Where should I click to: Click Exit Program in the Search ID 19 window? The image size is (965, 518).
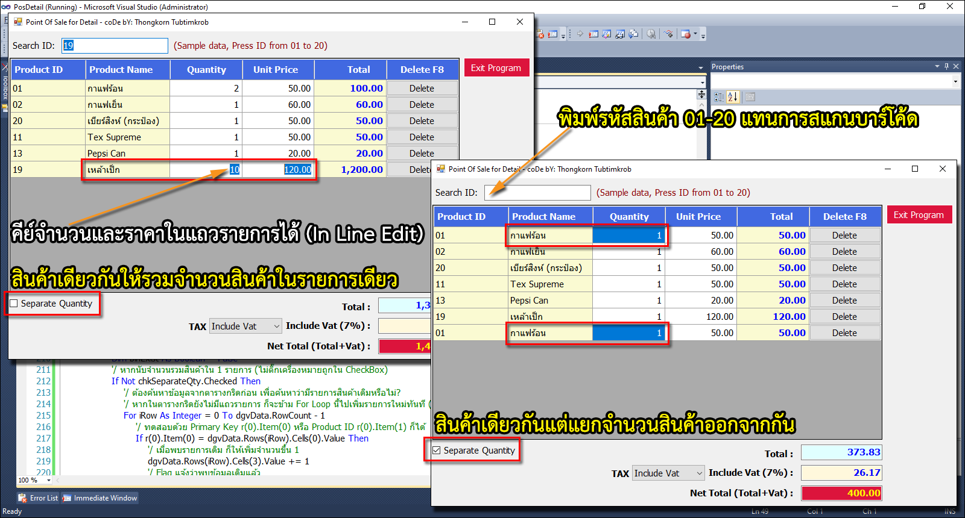click(496, 67)
